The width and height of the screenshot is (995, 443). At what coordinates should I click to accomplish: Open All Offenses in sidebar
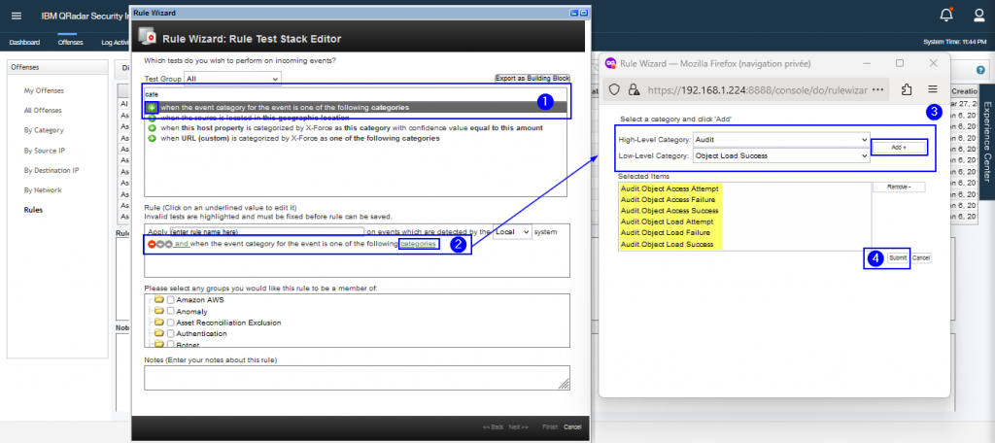pyautogui.click(x=43, y=111)
